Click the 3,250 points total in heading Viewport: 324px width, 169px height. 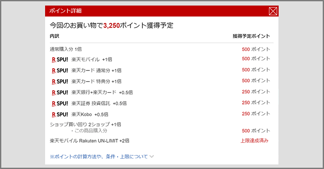coord(111,25)
